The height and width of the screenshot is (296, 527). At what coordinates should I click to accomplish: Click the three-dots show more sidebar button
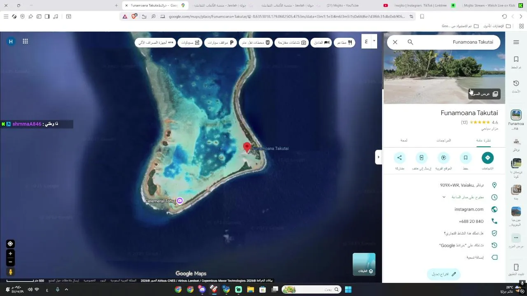point(516,238)
